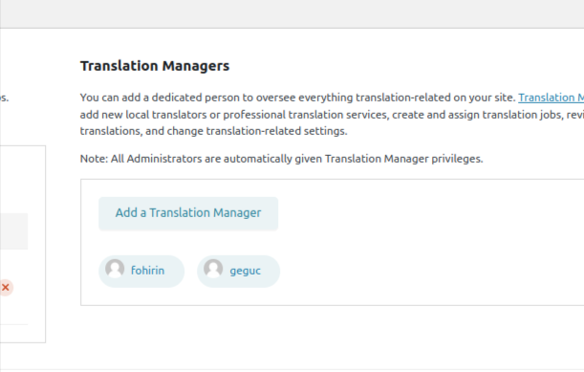Screen dimensions: 584x372
Task: Click the 'add new local translators' line
Action: 332,115
